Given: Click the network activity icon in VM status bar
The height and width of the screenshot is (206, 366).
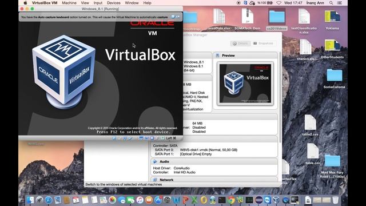Looking at the screenshot, I should pos(125,138).
